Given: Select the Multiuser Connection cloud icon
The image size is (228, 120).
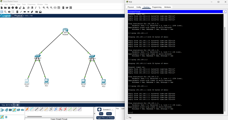Looking at the screenshot, I should click(22, 110).
